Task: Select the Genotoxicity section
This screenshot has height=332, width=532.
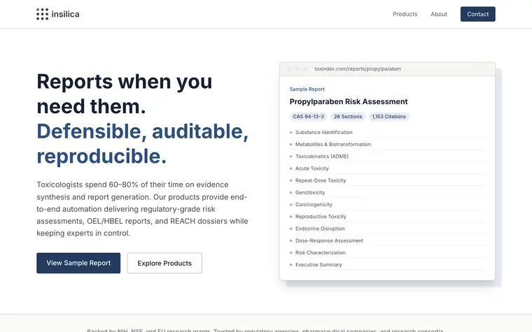Action: pyautogui.click(x=387, y=192)
